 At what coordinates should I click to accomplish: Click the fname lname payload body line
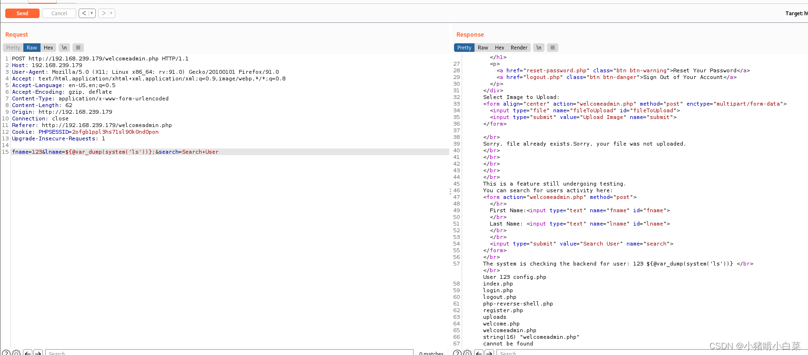[x=115, y=152]
